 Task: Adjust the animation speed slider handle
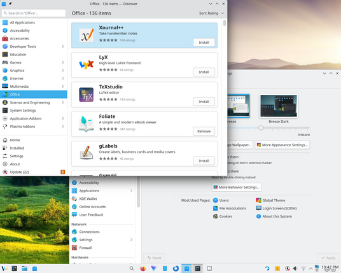pyautogui.click(x=261, y=128)
